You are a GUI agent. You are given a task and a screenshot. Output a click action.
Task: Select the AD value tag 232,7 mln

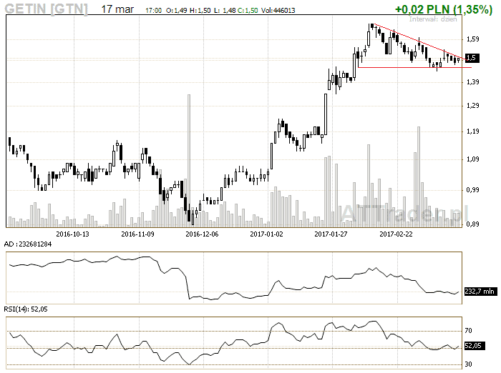(x=479, y=291)
